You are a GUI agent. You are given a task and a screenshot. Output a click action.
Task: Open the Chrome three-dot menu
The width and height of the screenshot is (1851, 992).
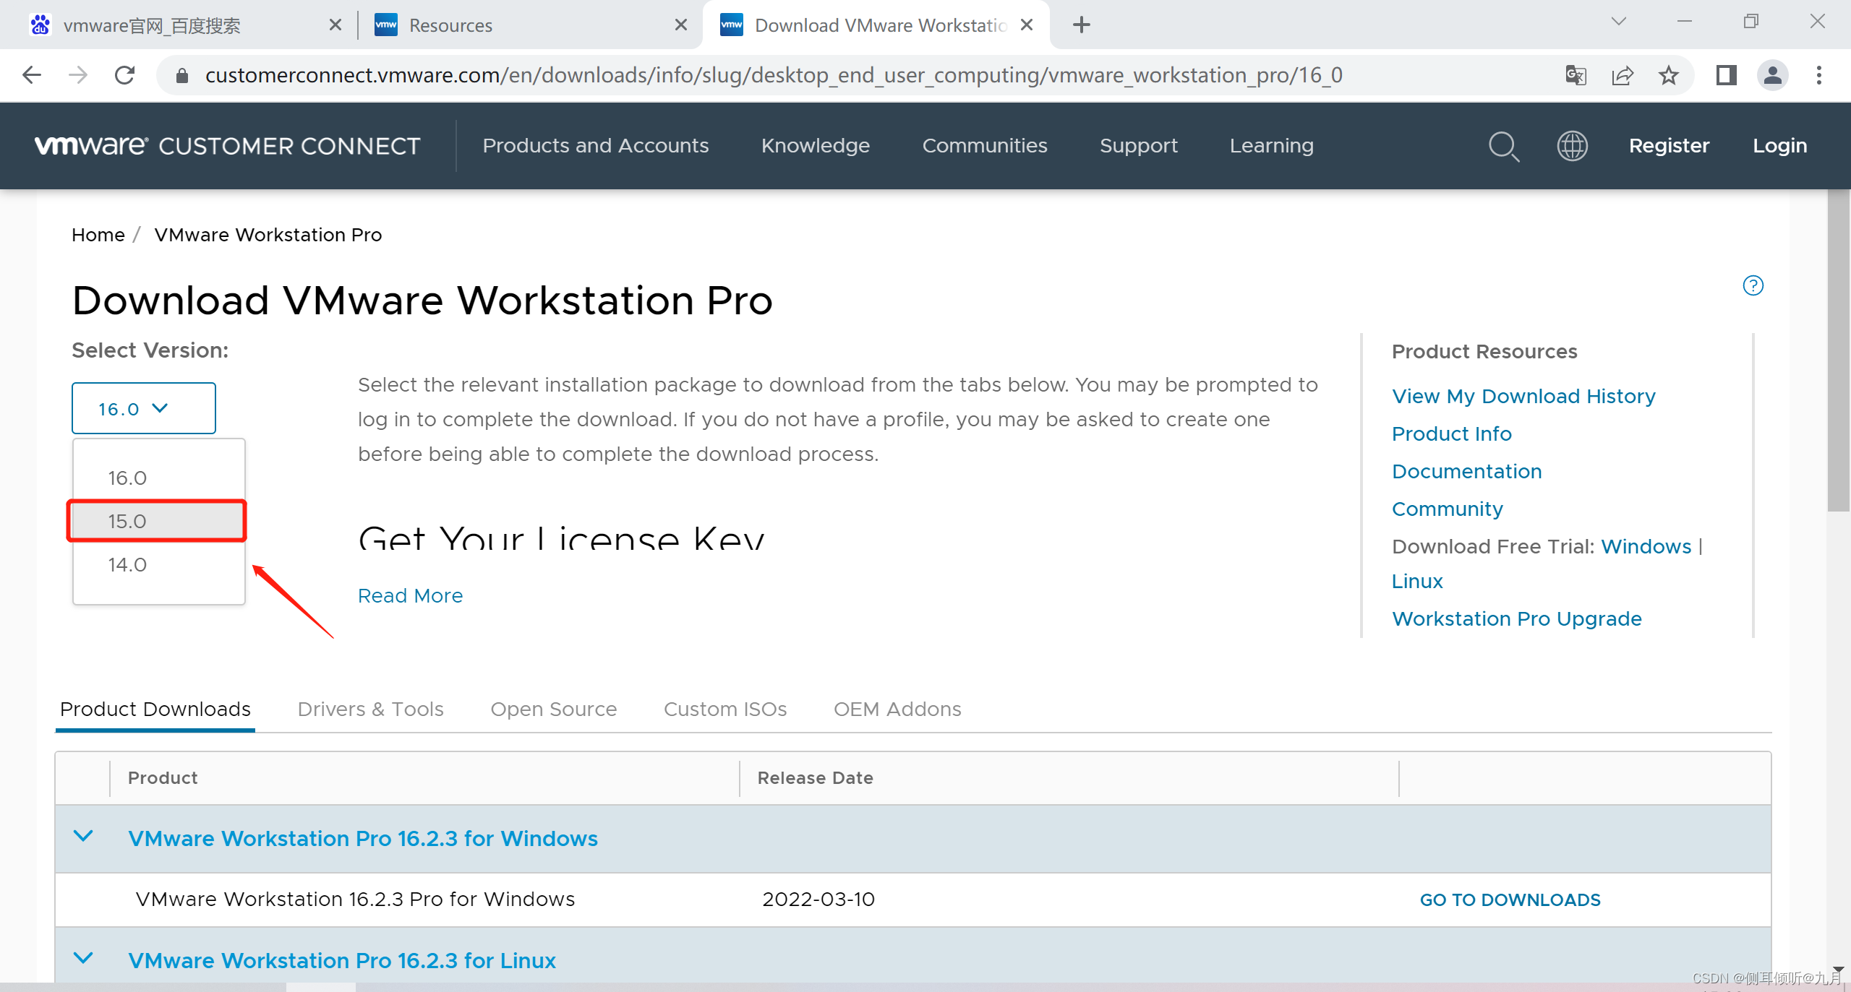click(x=1819, y=75)
